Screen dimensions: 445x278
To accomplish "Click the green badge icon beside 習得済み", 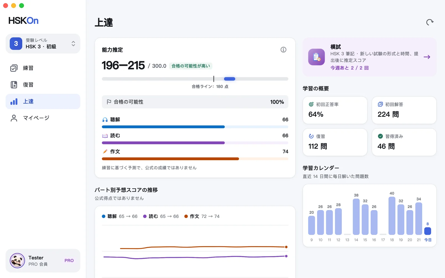I will coord(380,136).
